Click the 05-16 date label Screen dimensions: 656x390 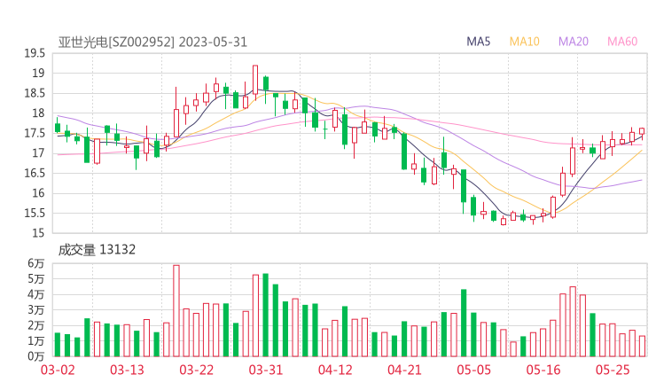543,370
